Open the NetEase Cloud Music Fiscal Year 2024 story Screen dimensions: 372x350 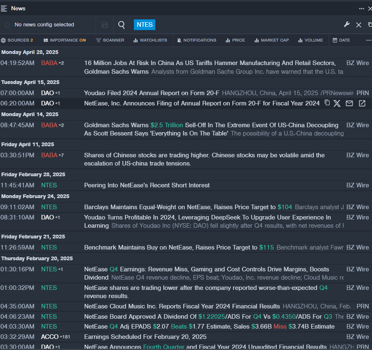182,306
